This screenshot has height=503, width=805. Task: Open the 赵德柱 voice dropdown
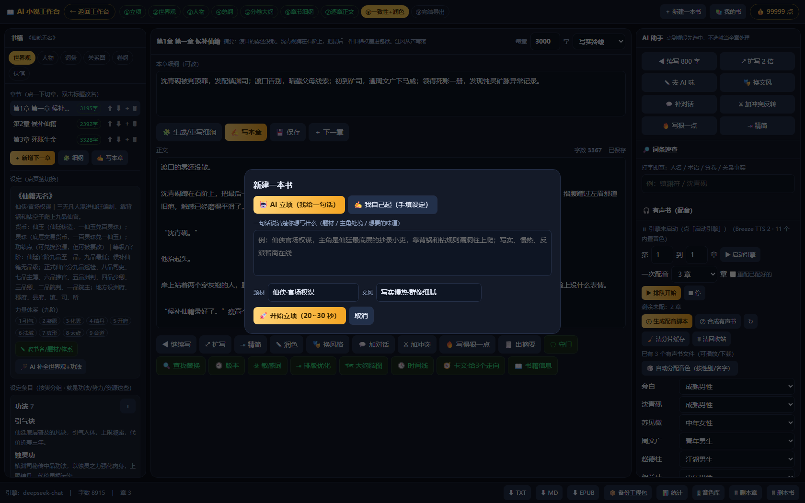(737, 459)
